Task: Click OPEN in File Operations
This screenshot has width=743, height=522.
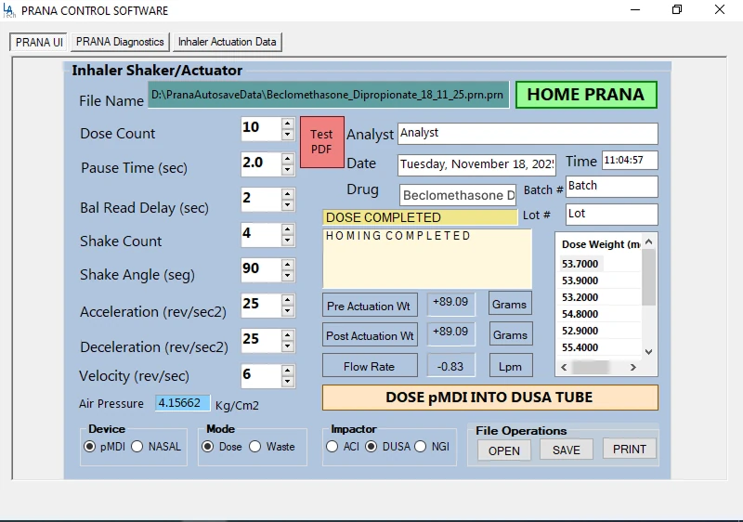Action: click(503, 450)
